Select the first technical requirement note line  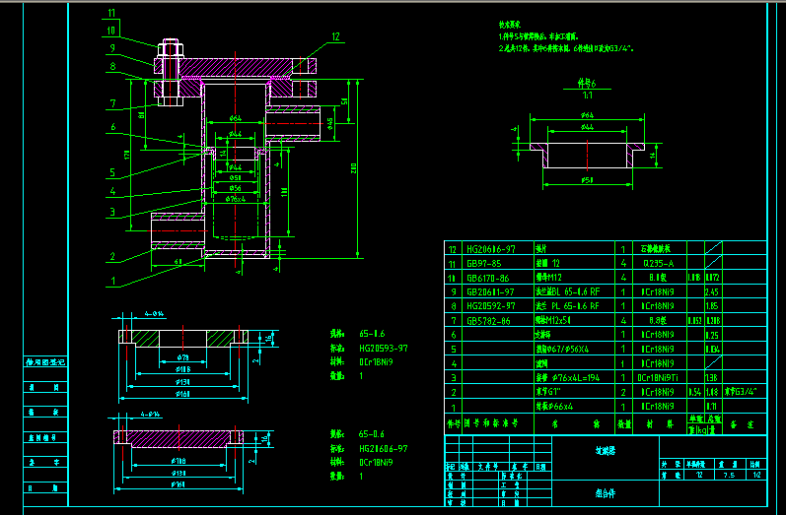tap(547, 34)
